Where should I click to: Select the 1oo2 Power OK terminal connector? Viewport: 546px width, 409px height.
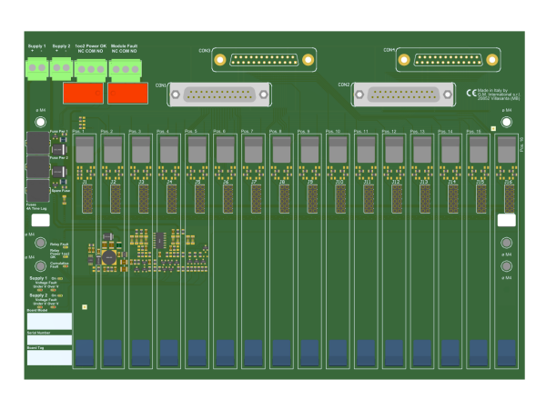(91, 69)
